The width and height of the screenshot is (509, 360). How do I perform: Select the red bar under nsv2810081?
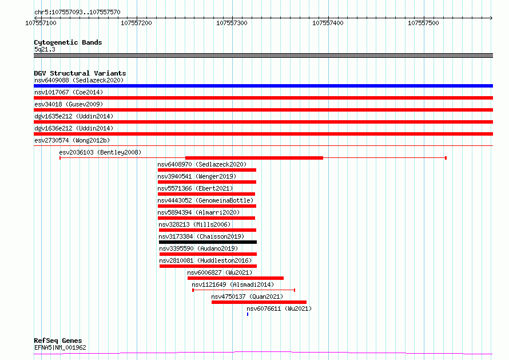(208, 266)
